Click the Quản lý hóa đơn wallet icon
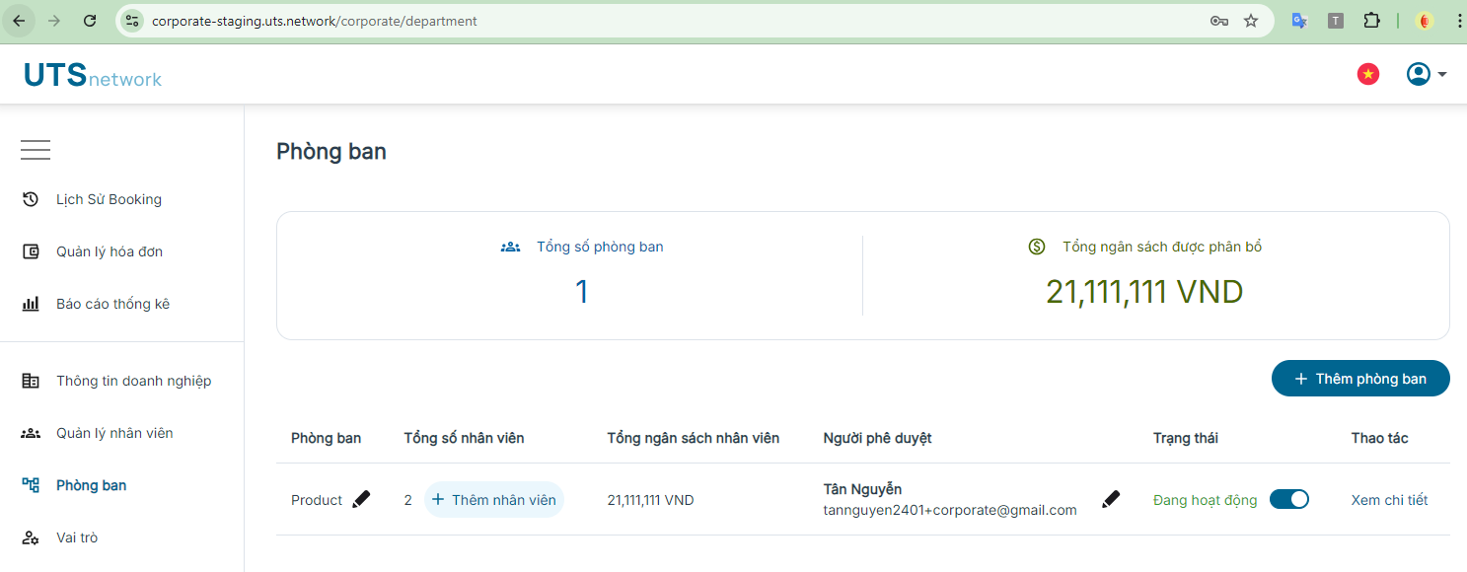This screenshot has height=572, width=1467. pyautogui.click(x=31, y=251)
